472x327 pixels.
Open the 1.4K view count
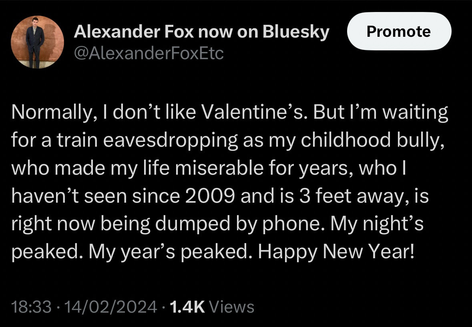[187, 307]
